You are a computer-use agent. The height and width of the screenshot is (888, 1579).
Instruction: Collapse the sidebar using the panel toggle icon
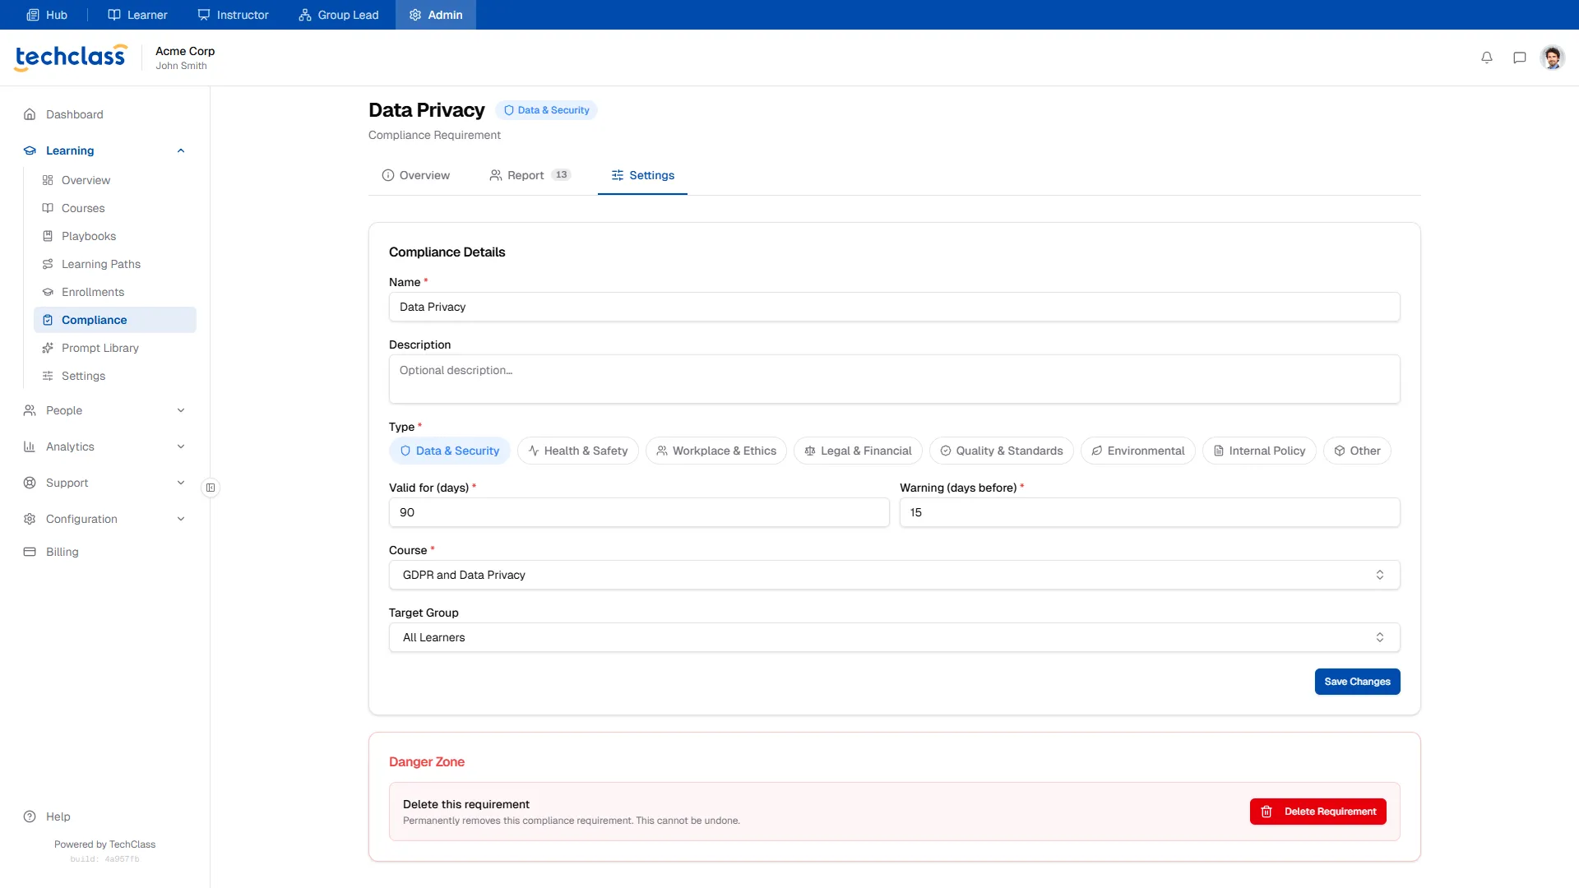[x=211, y=488]
